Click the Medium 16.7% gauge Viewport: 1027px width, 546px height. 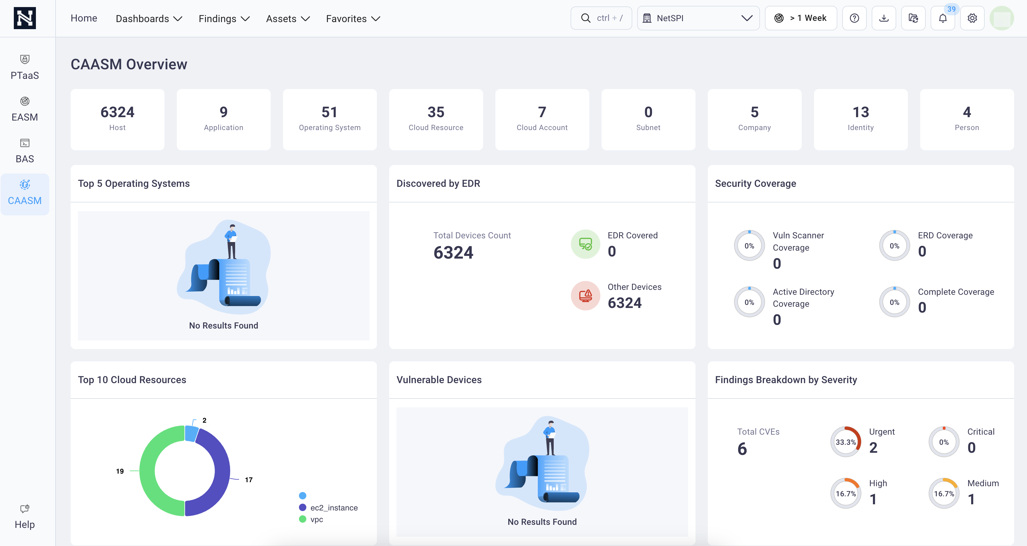pos(944,493)
